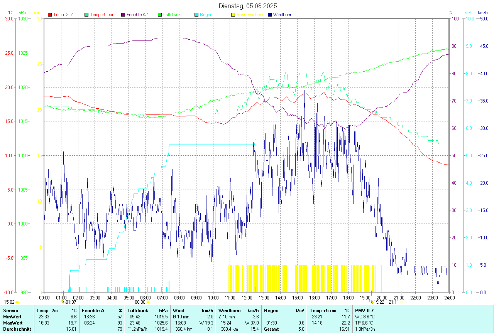Click the MaxWert row label

[x=13, y=323]
